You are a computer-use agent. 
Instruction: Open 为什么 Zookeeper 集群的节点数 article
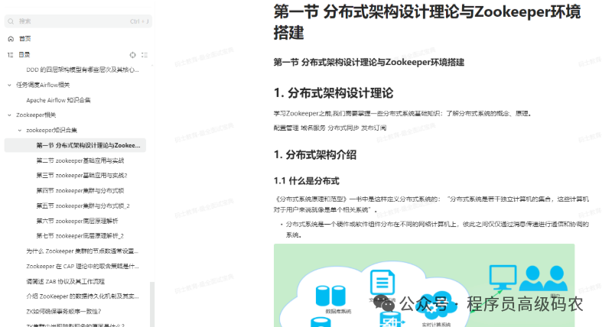click(82, 251)
